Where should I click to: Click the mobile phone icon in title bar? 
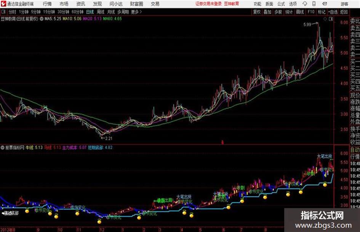(x=314, y=4)
